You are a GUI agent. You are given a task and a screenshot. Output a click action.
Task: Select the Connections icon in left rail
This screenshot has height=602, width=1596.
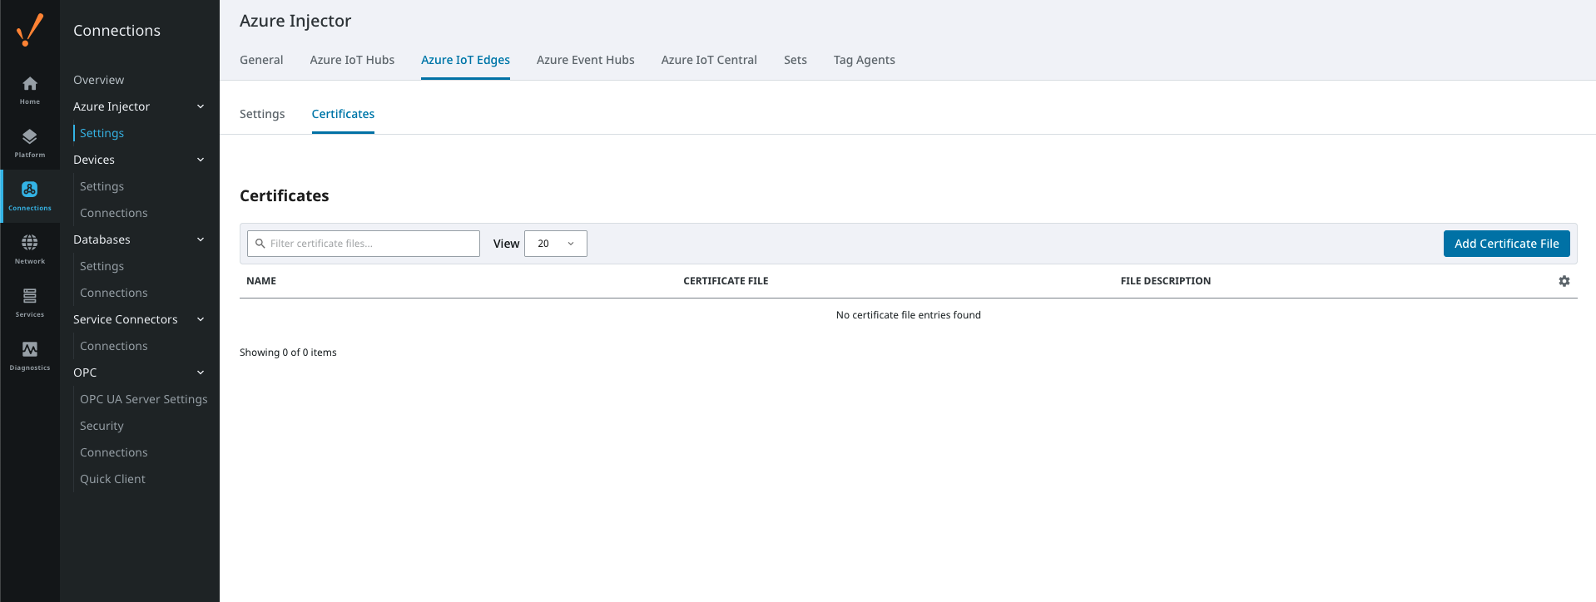[x=30, y=190]
